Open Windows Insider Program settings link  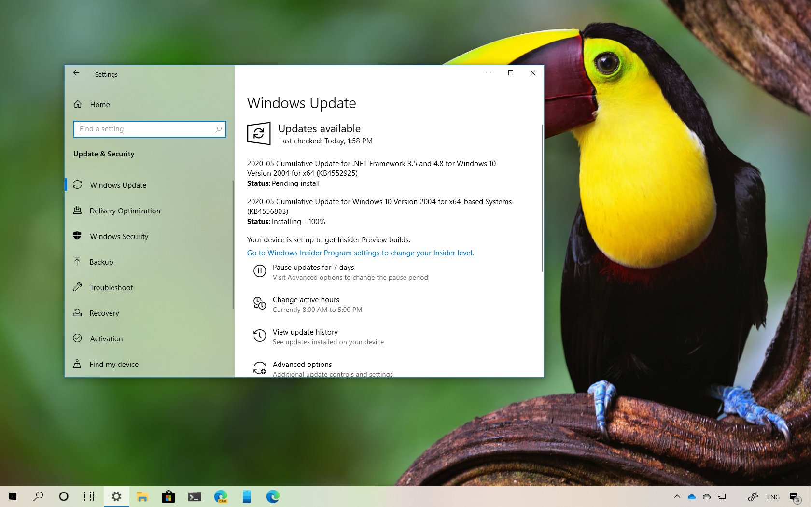click(360, 253)
